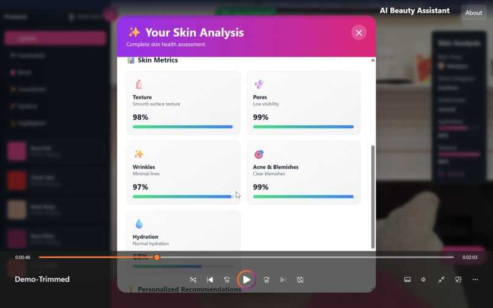493x308 pixels.
Task: Click the AI Beauty Assistant title
Action: coord(415,10)
